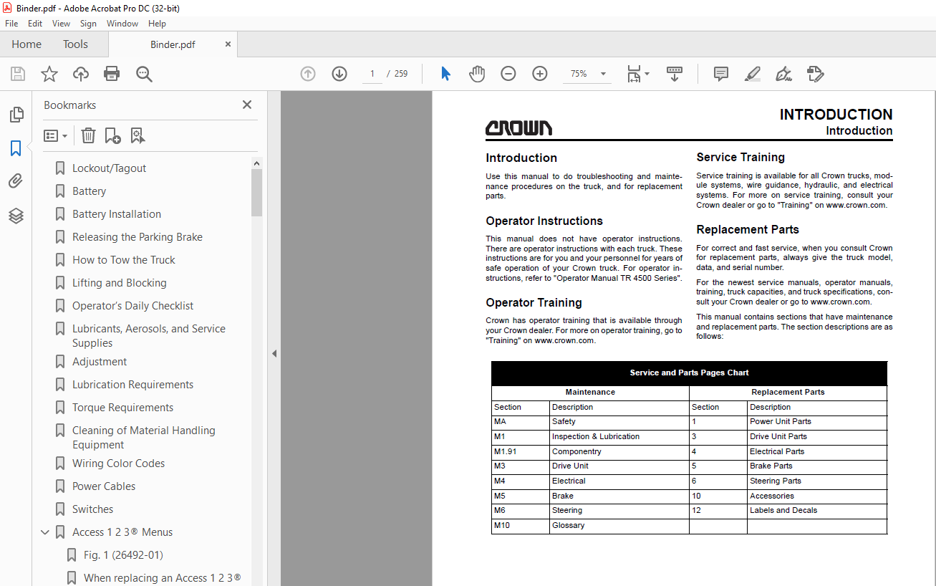Open the File menu
936x586 pixels.
pos(11,24)
